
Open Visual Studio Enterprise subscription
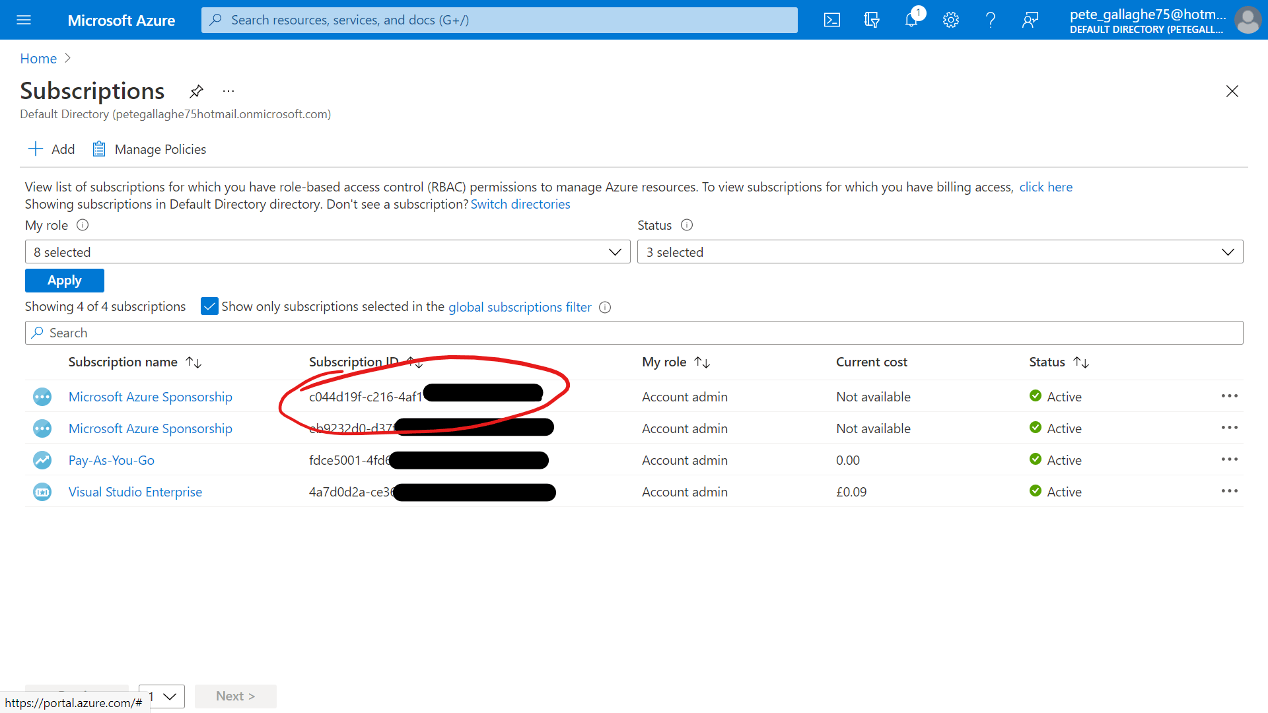click(135, 492)
